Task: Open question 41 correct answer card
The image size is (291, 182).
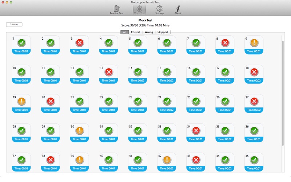Action: click(137, 162)
